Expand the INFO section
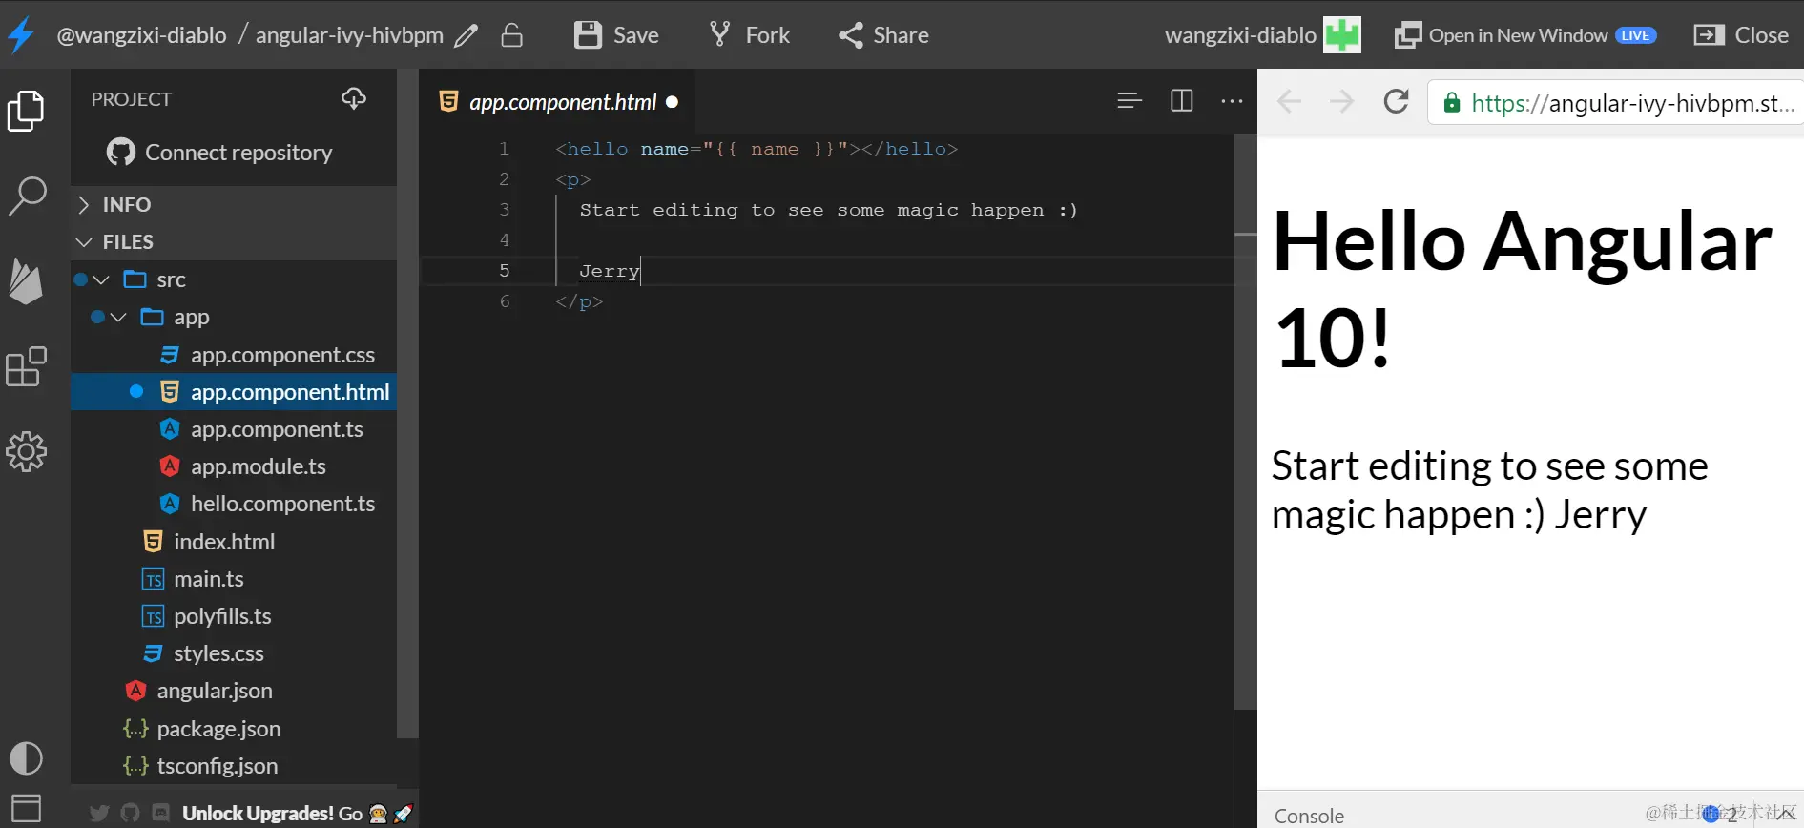 tap(234, 204)
